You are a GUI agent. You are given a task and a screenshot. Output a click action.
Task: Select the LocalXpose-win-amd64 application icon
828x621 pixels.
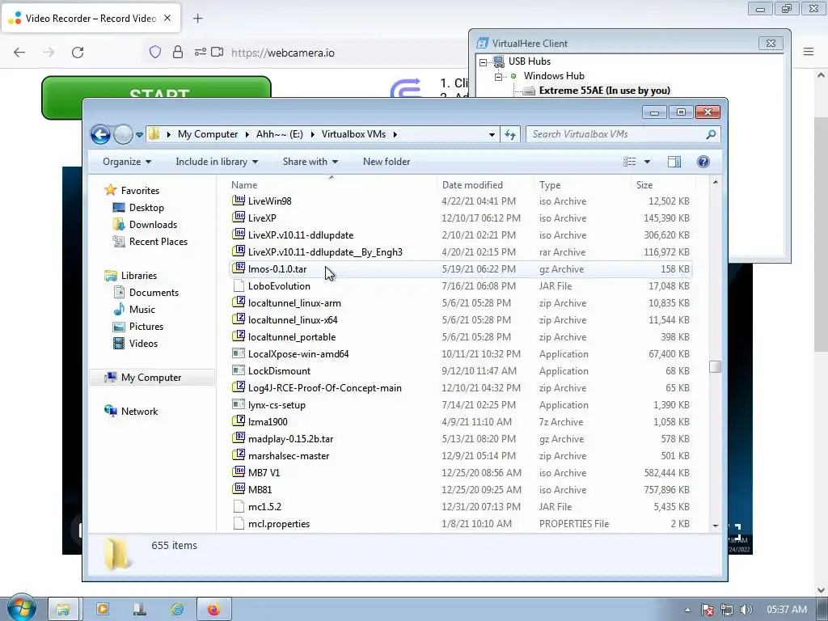coord(239,353)
